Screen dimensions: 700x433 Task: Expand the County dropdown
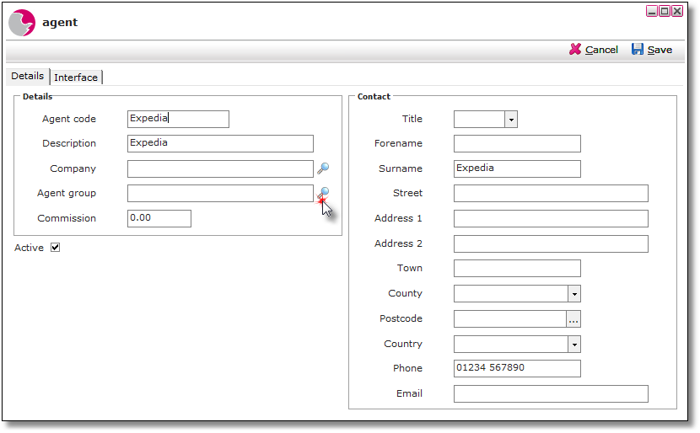coord(574,294)
